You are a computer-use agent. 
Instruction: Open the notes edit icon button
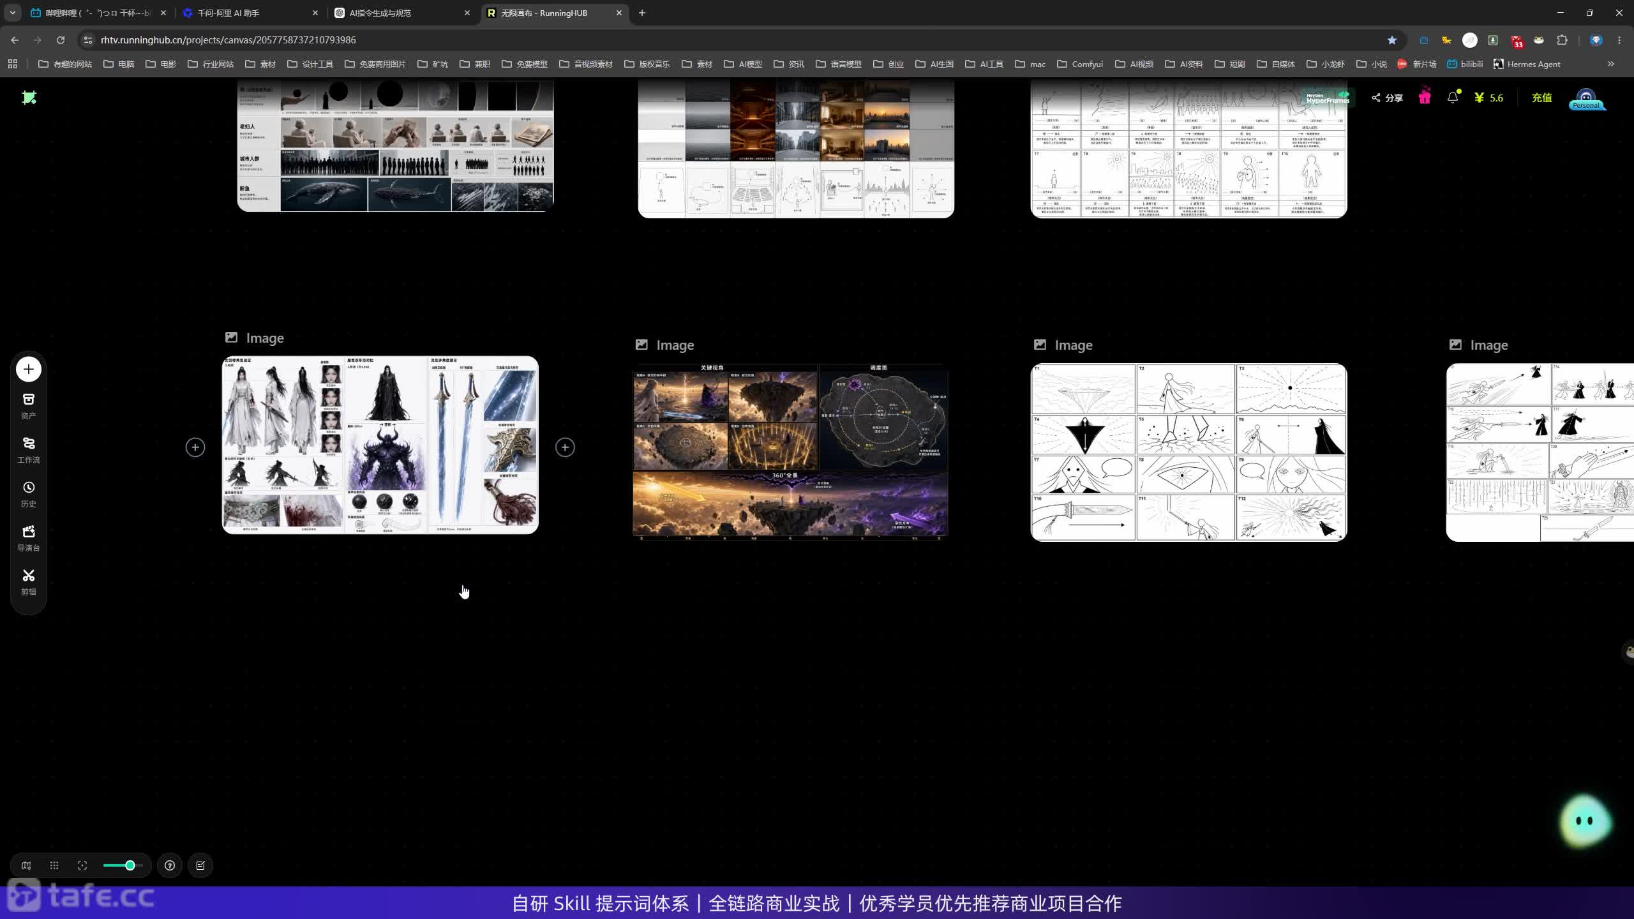pos(200,865)
